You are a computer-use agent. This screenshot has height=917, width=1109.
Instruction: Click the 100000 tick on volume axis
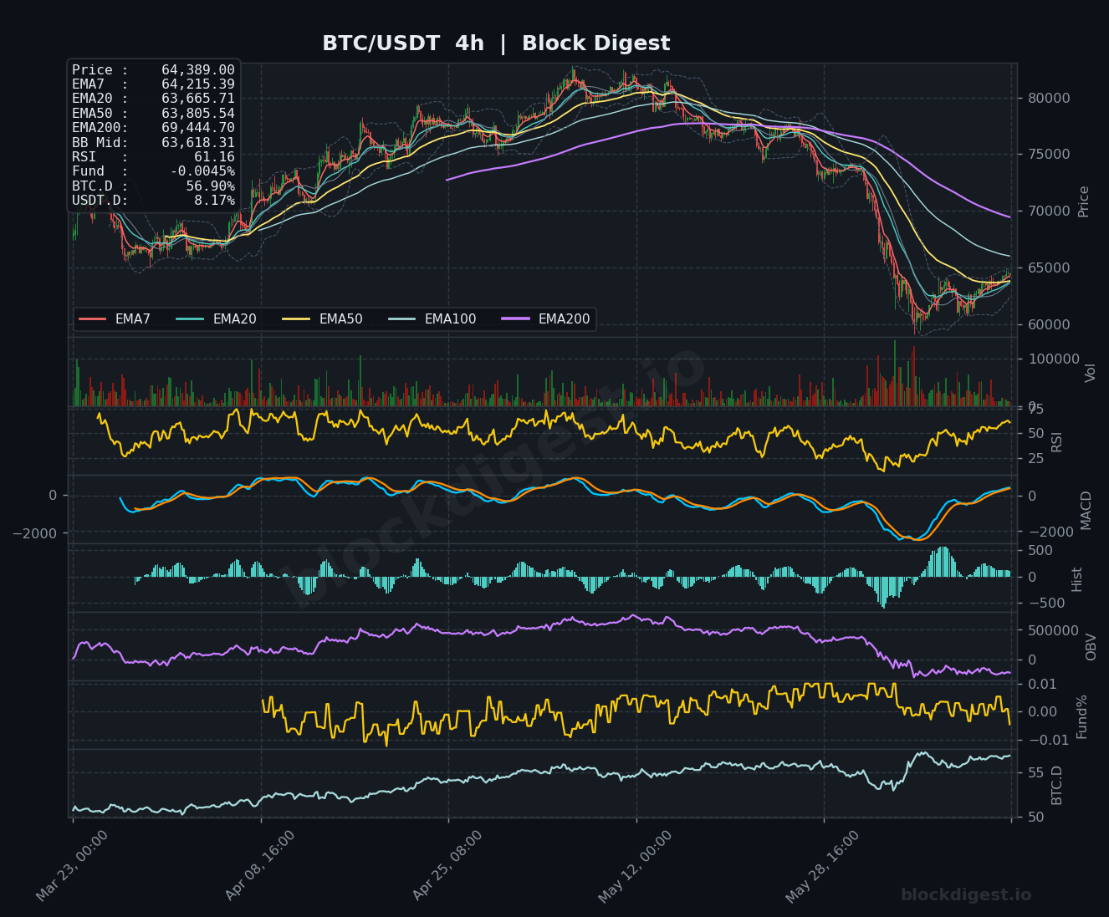[1052, 359]
